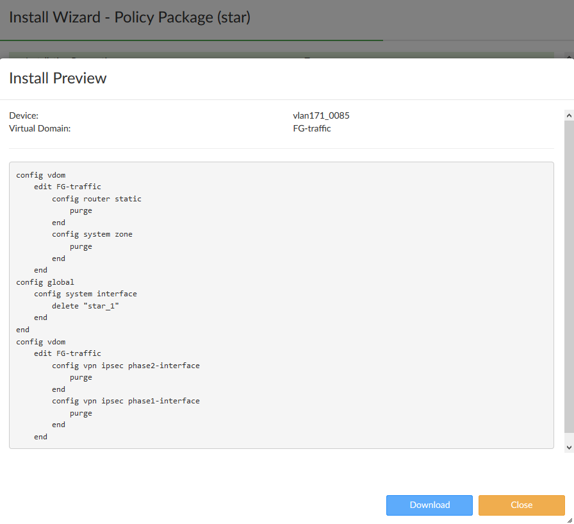This screenshot has height=524, width=574.
Task: Click the dialog resize grip in corner
Action: (569, 520)
